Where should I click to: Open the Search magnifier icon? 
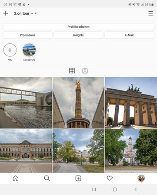(x=47, y=178)
